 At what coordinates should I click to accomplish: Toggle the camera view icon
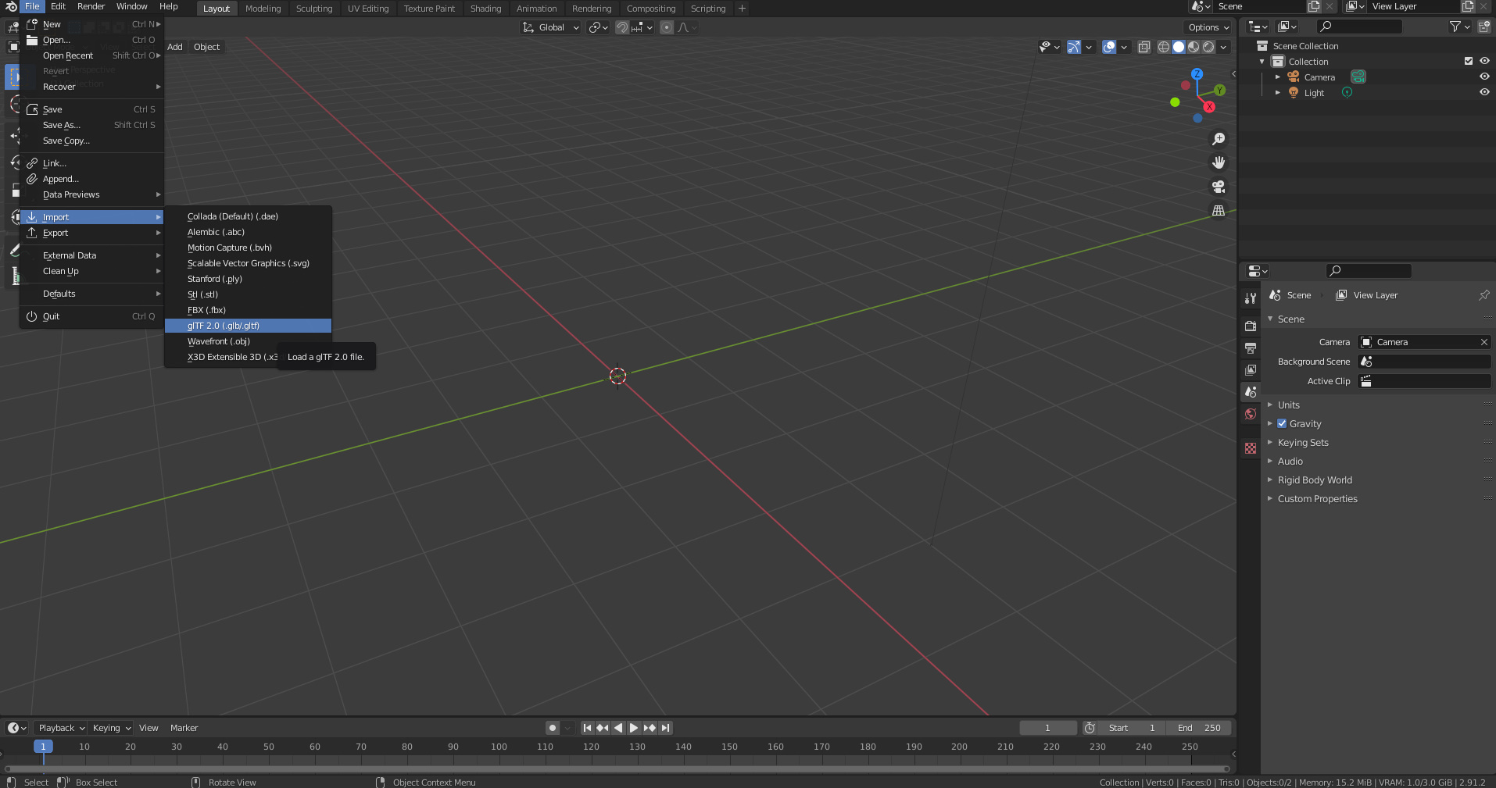click(1218, 187)
